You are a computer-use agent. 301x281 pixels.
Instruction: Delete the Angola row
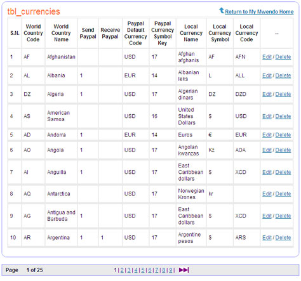[283, 150]
